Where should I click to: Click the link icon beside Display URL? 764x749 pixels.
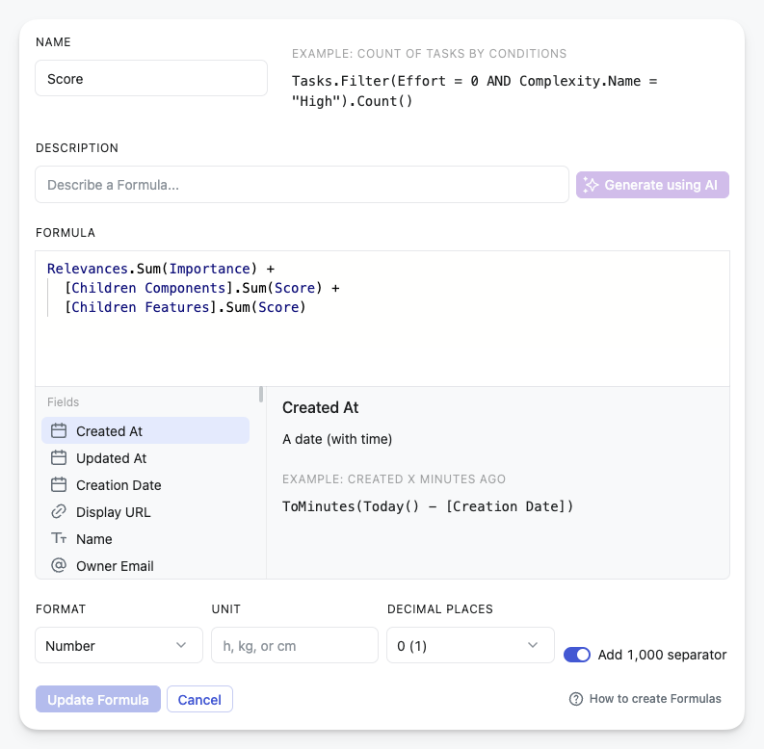pos(59,512)
